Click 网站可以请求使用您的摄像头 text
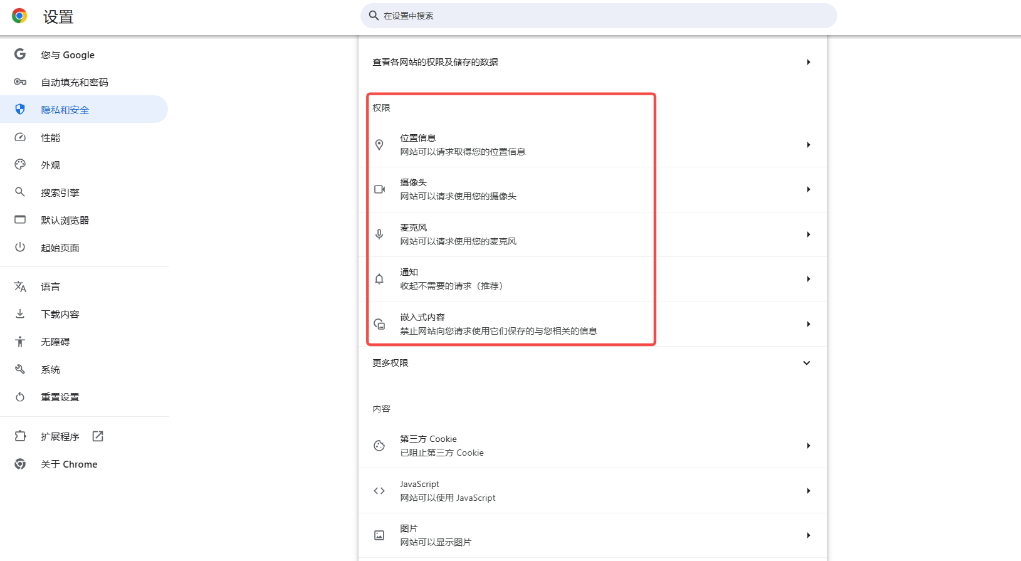This screenshot has height=561, width=1021. tap(458, 196)
